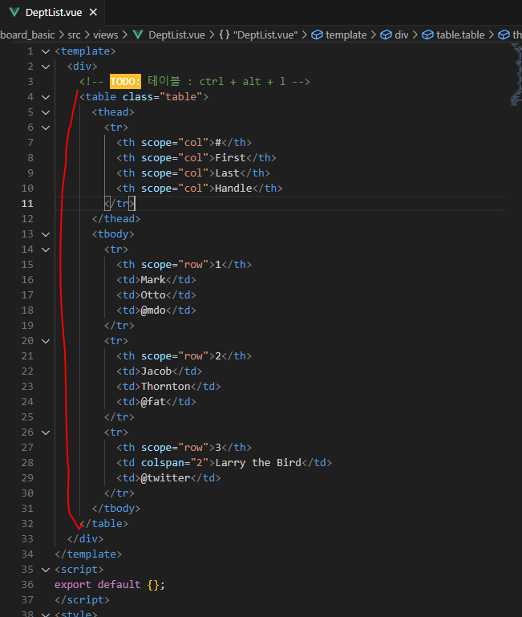This screenshot has height=617, width=522.
Task: Click 'Last' header text on line 9
Action: [x=228, y=173]
